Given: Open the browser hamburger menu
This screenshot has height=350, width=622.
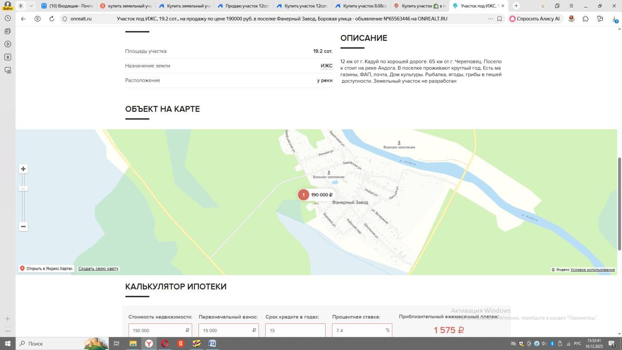Looking at the screenshot, I should 571,6.
